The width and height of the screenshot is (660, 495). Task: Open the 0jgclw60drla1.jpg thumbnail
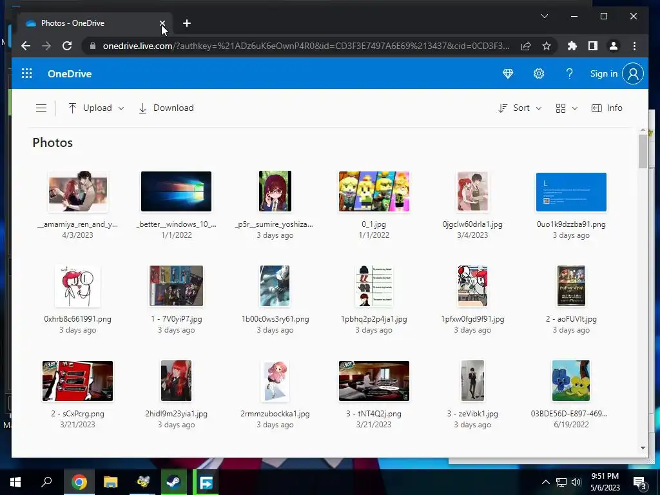(472, 191)
